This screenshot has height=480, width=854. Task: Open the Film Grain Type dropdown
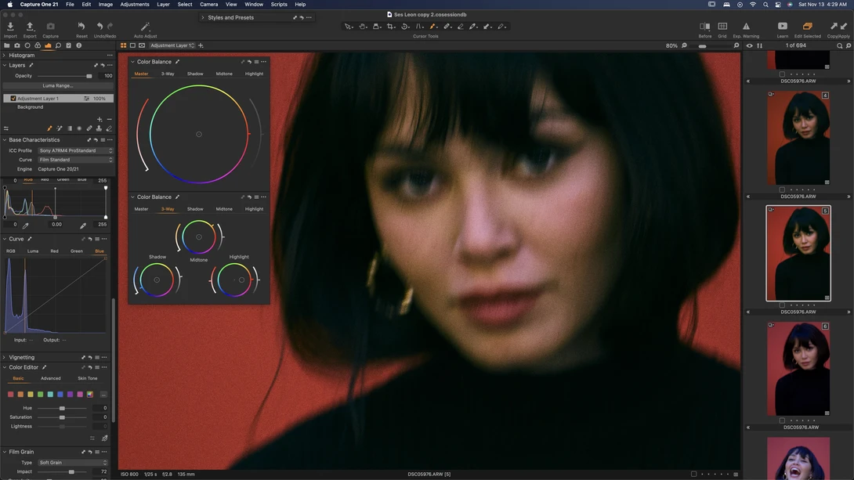click(x=72, y=463)
